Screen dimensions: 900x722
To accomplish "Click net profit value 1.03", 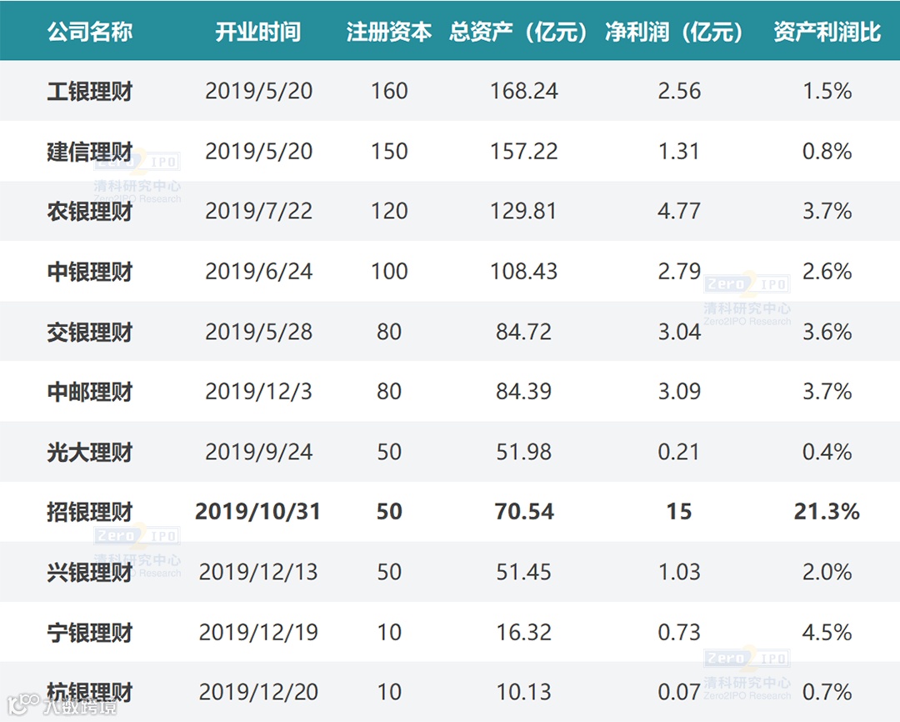I will pos(680,572).
